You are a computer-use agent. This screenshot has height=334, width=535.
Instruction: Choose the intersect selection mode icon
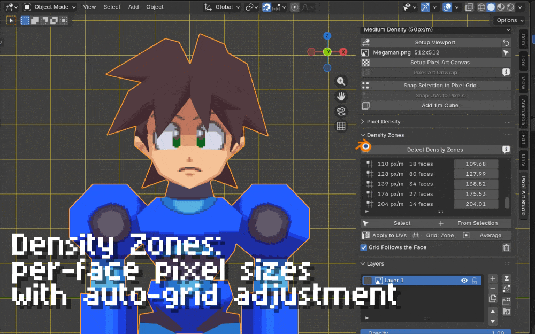coord(64,20)
